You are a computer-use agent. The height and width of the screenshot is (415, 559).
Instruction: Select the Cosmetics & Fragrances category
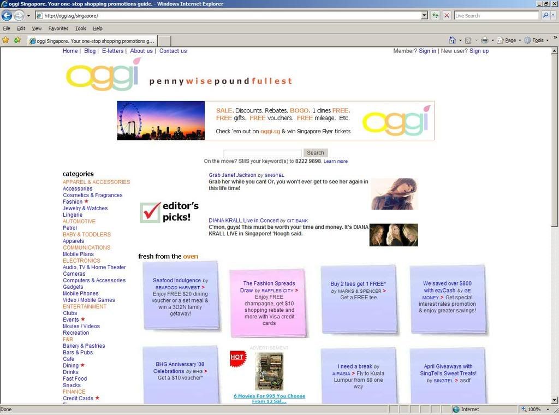tap(93, 195)
